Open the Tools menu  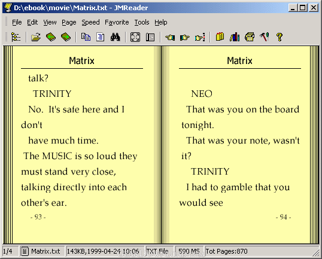142,22
